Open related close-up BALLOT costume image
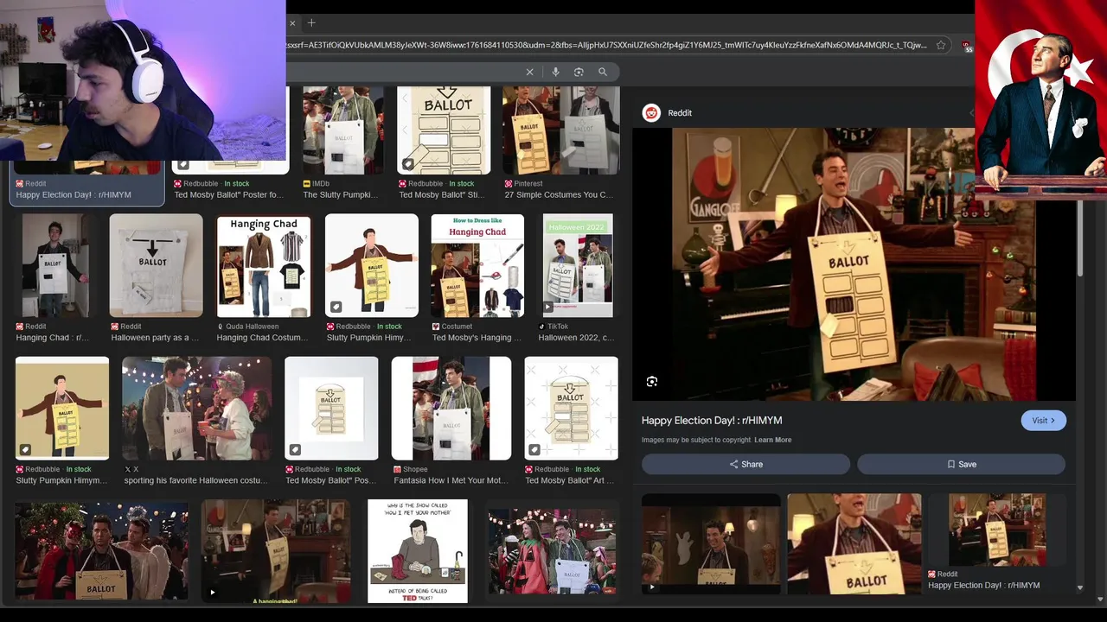This screenshot has height=622, width=1107. (x=854, y=544)
